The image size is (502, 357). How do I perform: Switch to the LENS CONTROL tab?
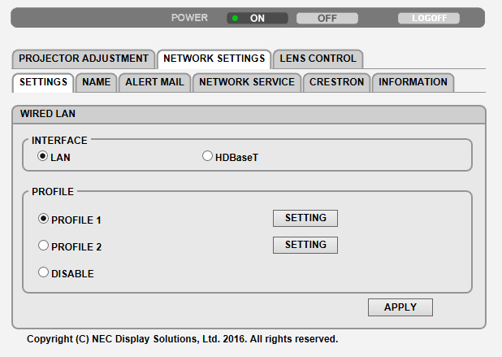point(318,59)
